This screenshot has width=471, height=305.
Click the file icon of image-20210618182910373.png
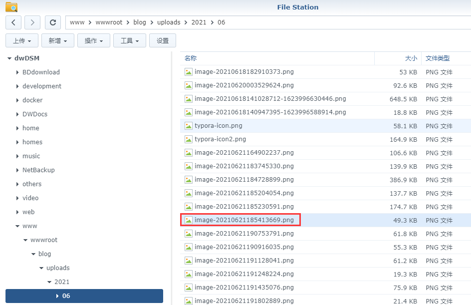[x=188, y=72]
